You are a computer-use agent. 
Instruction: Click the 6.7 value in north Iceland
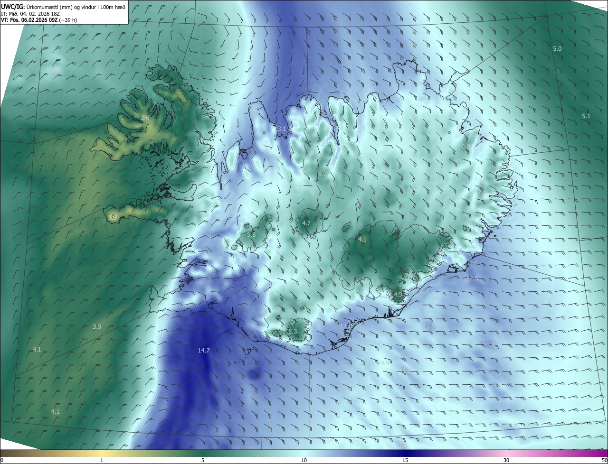coord(322,174)
